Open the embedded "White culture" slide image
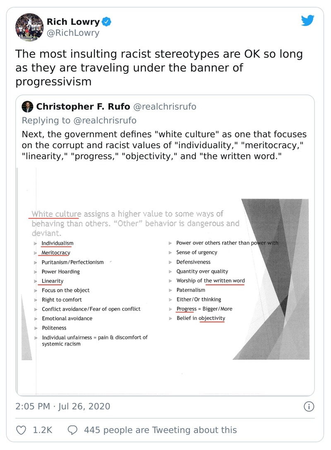Screen dimensions: 331x450 (x=165, y=281)
